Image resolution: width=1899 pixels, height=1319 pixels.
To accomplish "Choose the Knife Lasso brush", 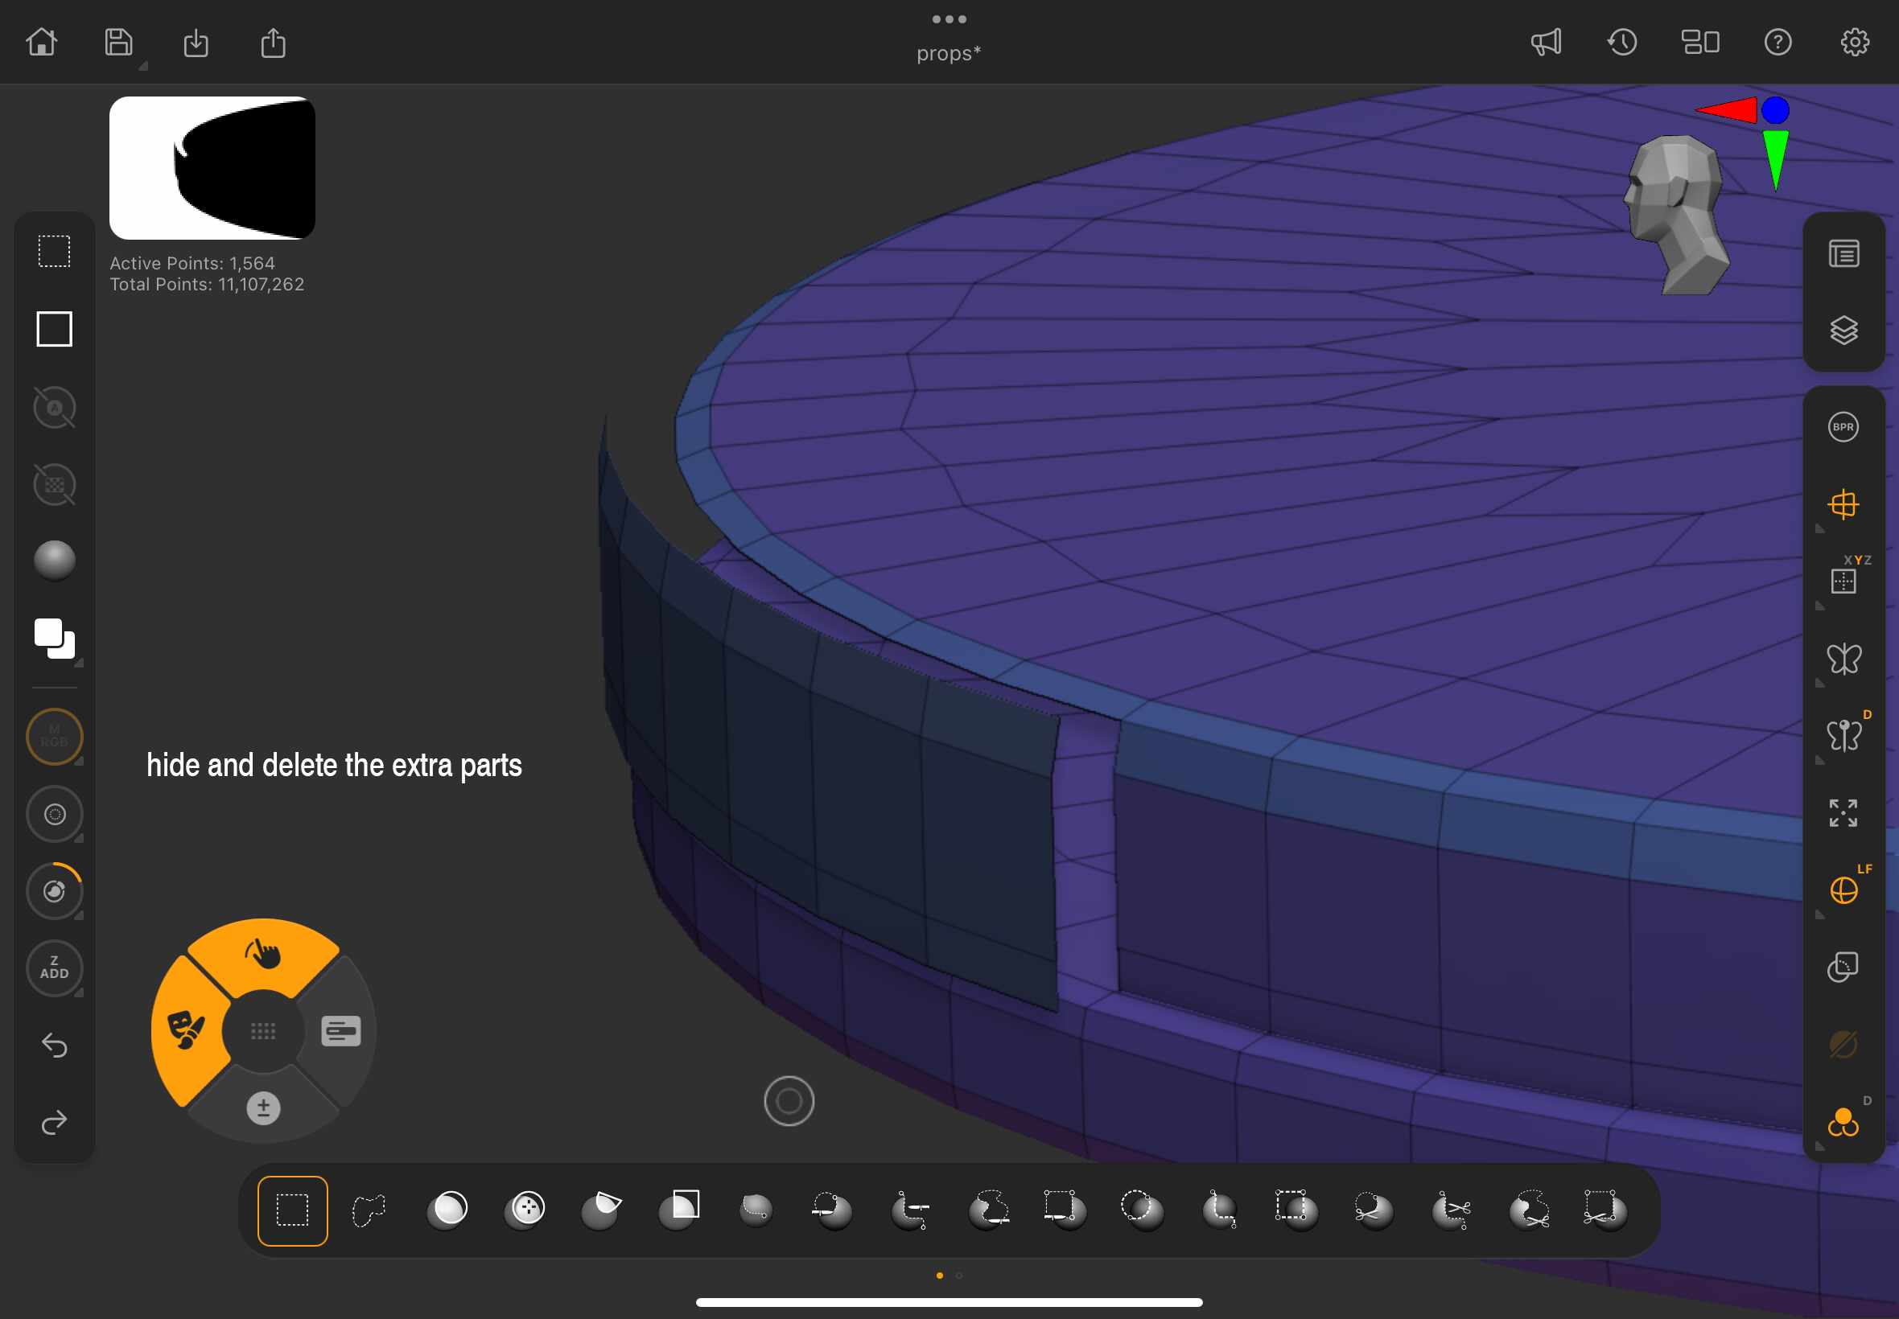I will (x=988, y=1210).
